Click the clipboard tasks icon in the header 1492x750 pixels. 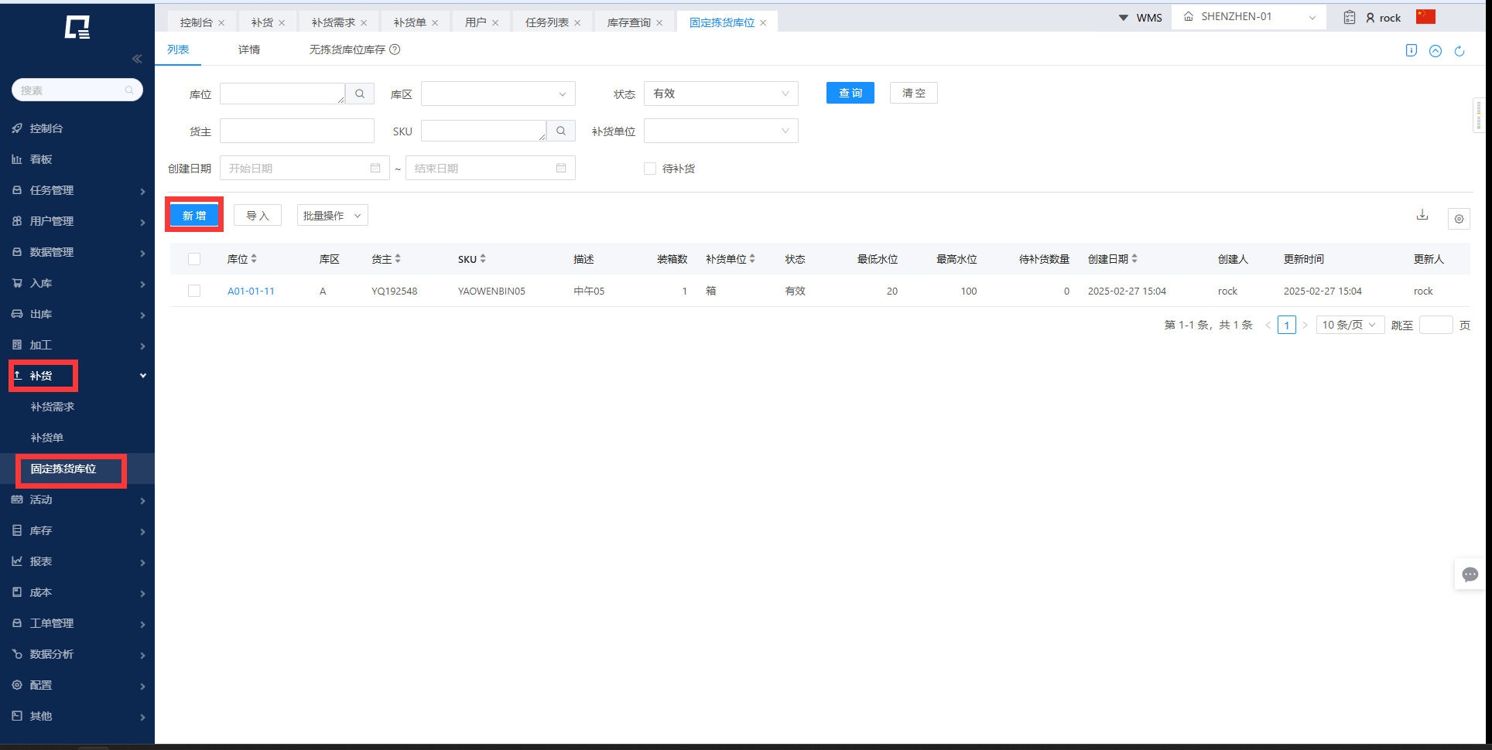[1350, 17]
